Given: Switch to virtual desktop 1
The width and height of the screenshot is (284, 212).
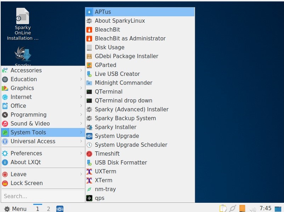Looking at the screenshot, I should point(38,208).
